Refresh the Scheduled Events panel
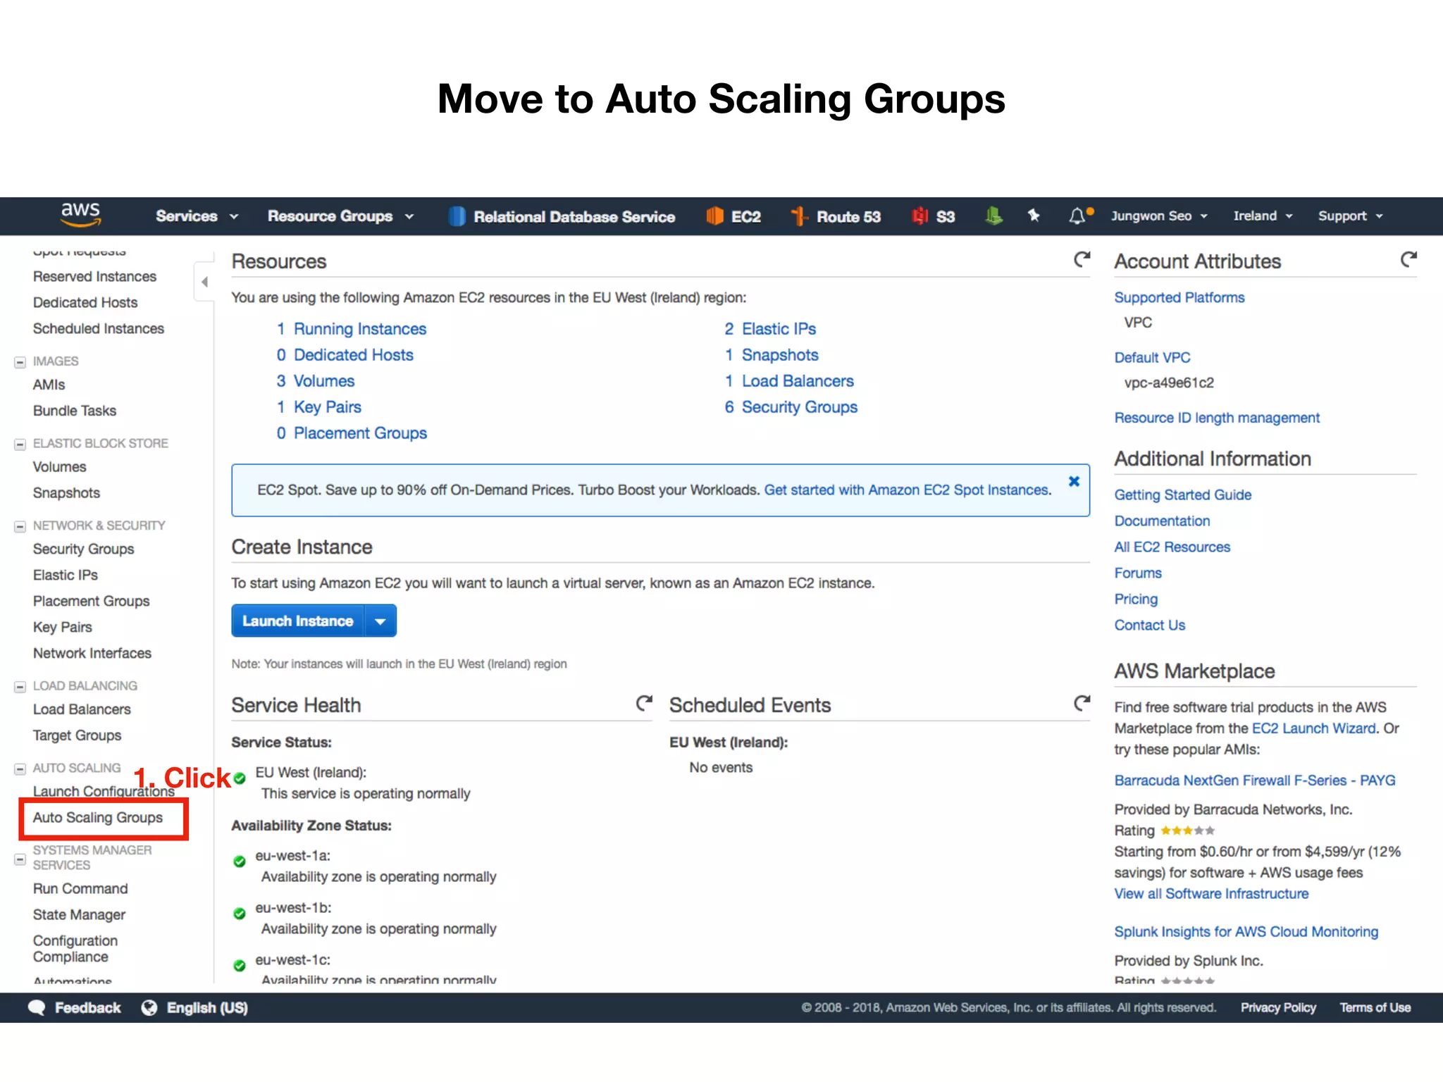Viewport: 1443px width, 1082px height. pos(1082,703)
